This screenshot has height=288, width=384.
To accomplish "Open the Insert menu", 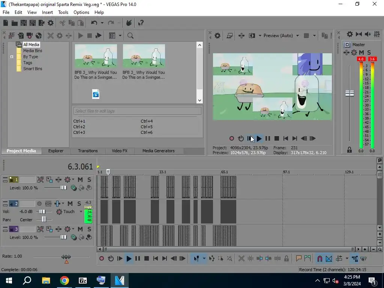I will click(x=47, y=12).
